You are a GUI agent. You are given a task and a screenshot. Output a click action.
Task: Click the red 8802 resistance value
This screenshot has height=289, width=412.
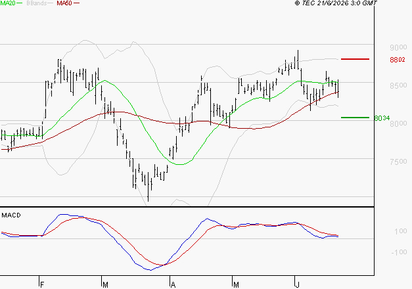click(x=398, y=60)
